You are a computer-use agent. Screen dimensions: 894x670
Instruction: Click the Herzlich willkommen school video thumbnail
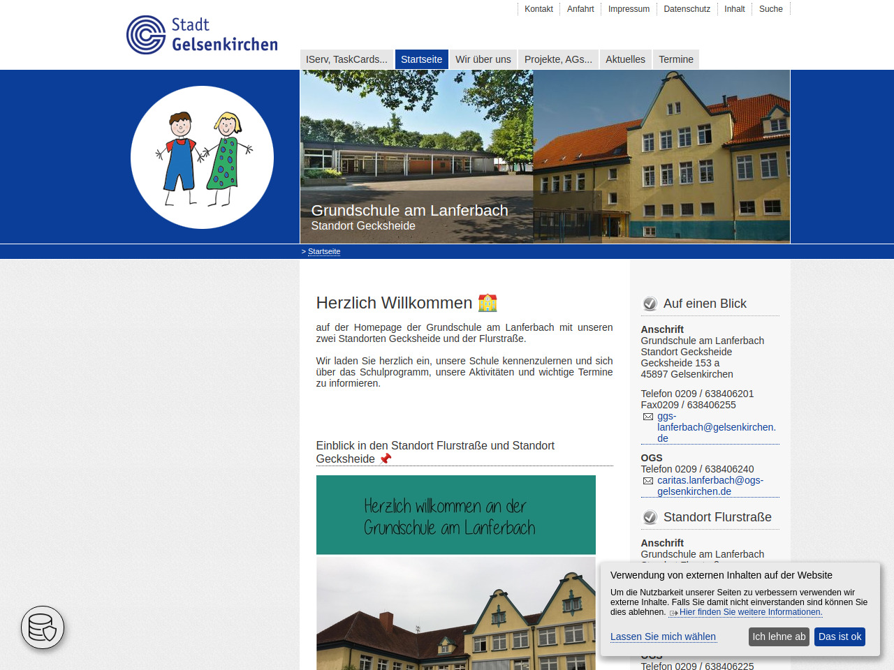455,572
